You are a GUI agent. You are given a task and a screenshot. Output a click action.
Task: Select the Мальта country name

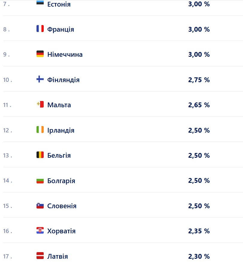click(x=59, y=105)
